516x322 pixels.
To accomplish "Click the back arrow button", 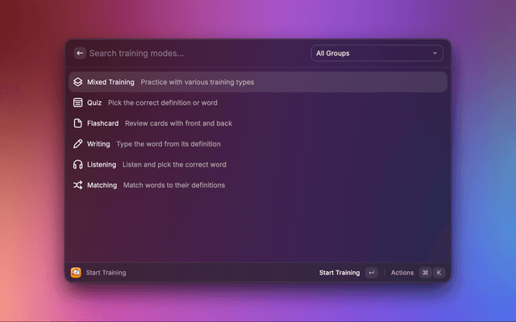I will (80, 53).
